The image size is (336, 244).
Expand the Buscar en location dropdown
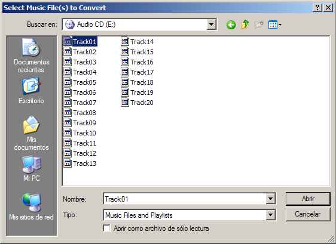click(x=211, y=24)
